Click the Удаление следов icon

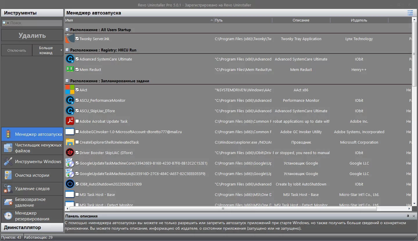point(8,189)
